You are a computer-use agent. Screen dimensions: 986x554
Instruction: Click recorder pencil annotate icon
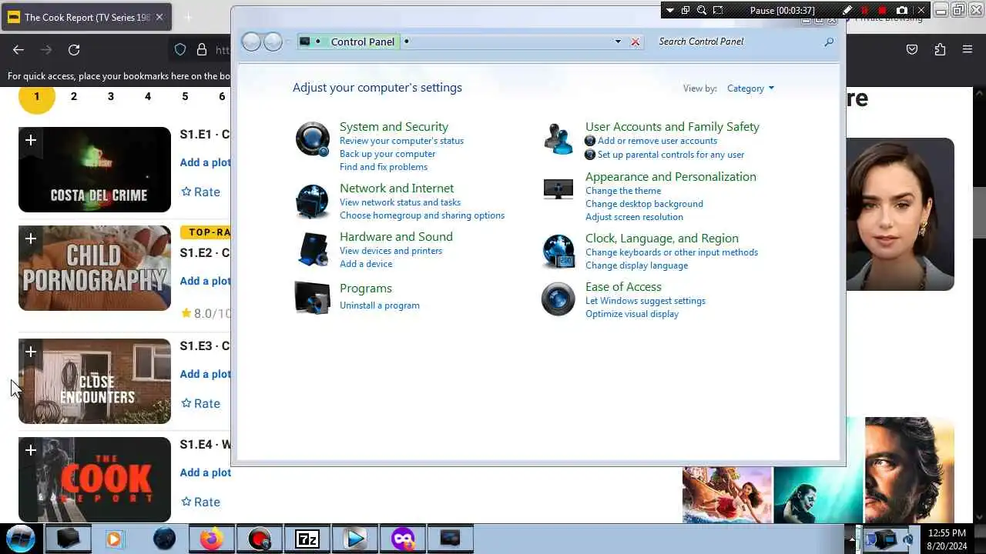coord(847,10)
